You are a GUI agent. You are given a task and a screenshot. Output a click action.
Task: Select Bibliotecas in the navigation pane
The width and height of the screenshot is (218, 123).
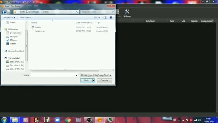pos(13,29)
